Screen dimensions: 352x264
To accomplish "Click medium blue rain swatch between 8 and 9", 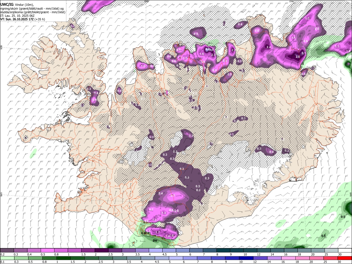I will (x=218, y=258).
